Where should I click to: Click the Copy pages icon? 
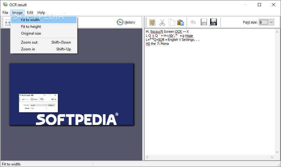click(172, 22)
